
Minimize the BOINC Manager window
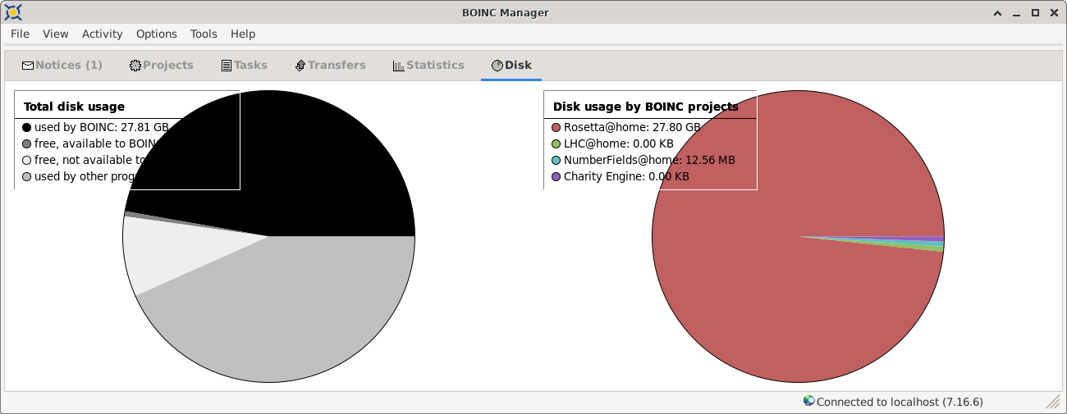[1016, 12]
